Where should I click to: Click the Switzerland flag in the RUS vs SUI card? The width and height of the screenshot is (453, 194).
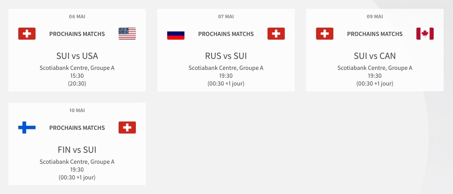pyautogui.click(x=276, y=34)
